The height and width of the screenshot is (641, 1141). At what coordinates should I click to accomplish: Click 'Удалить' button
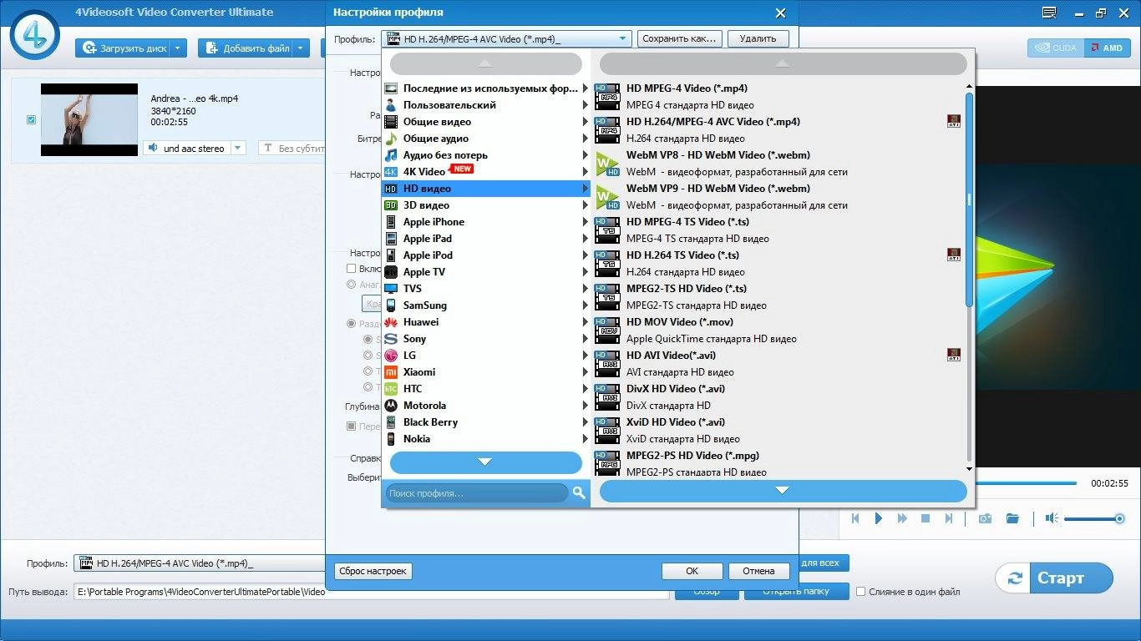point(758,38)
